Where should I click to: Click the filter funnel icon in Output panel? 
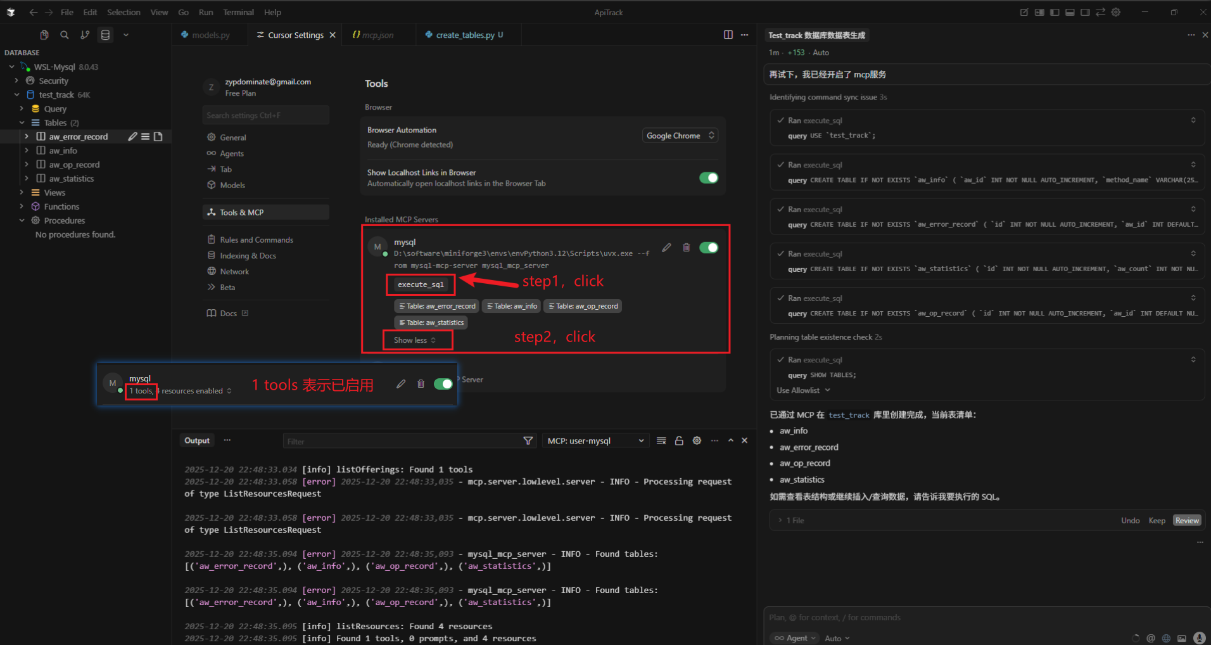pyautogui.click(x=528, y=441)
